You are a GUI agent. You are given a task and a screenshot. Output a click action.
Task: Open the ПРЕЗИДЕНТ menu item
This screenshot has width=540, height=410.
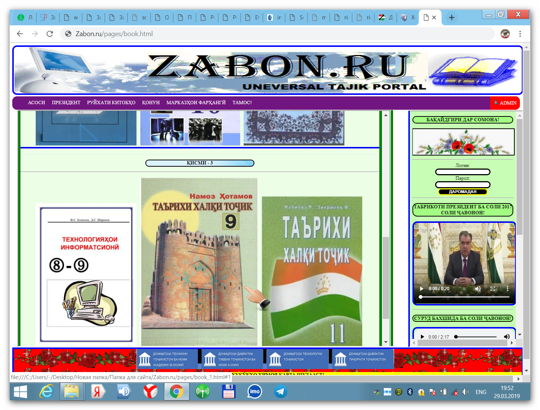pos(66,103)
